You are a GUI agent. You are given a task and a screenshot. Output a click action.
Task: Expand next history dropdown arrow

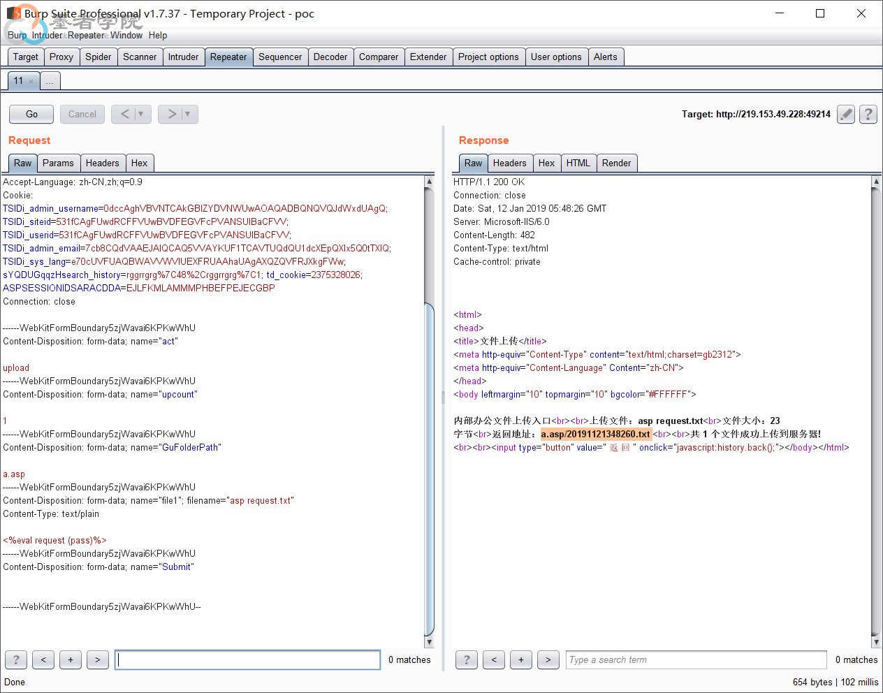coord(188,114)
